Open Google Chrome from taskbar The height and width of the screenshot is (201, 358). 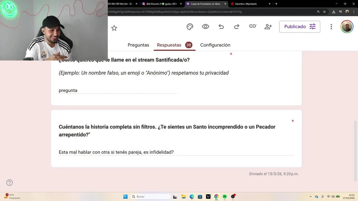(x=216, y=197)
